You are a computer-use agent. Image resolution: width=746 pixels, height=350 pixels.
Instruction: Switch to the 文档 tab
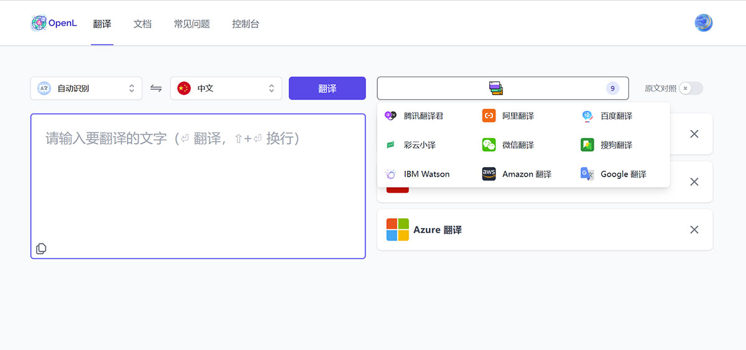coord(142,24)
